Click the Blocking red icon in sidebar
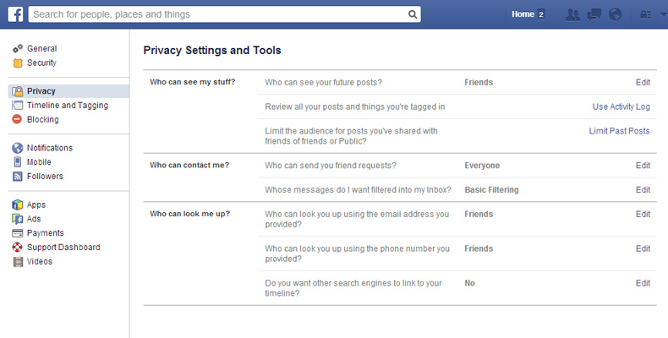Image resolution: width=668 pixels, height=338 pixels. pos(17,119)
